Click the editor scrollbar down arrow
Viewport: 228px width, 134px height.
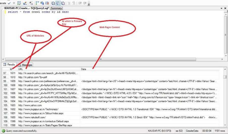[x=226, y=56]
